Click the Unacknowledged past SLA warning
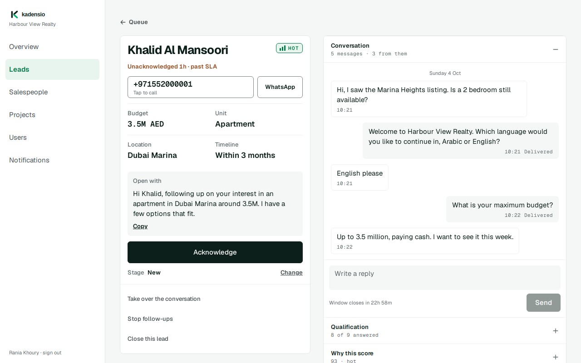581x363 pixels. [172, 67]
